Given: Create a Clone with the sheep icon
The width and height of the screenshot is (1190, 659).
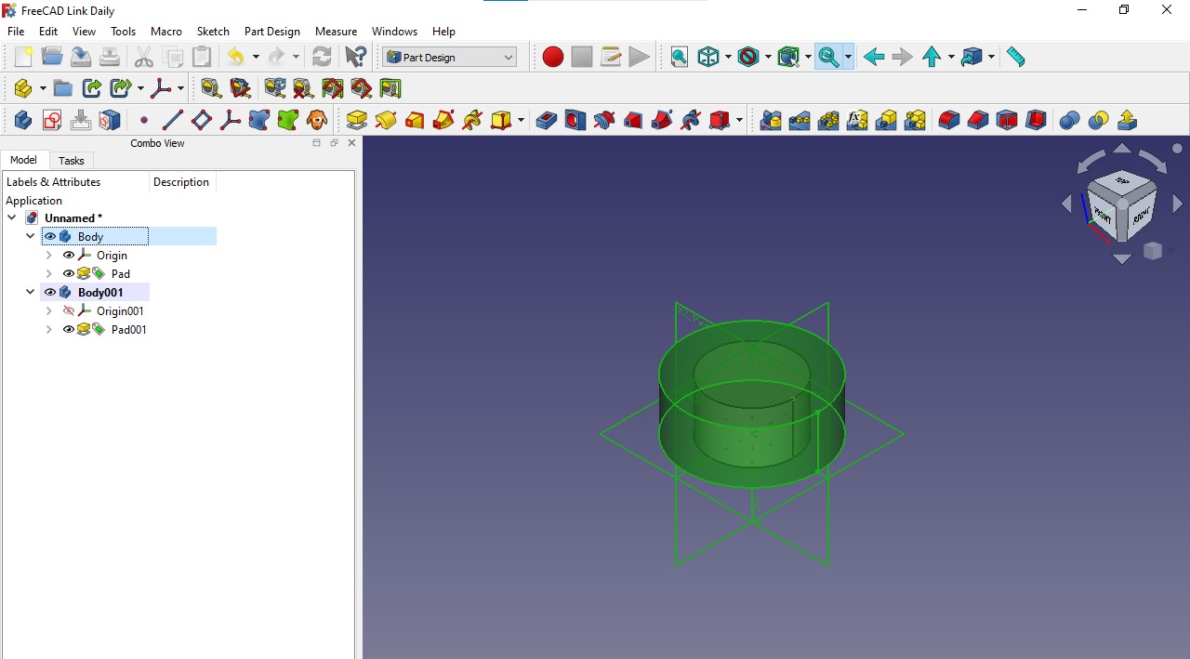Looking at the screenshot, I should click(316, 120).
